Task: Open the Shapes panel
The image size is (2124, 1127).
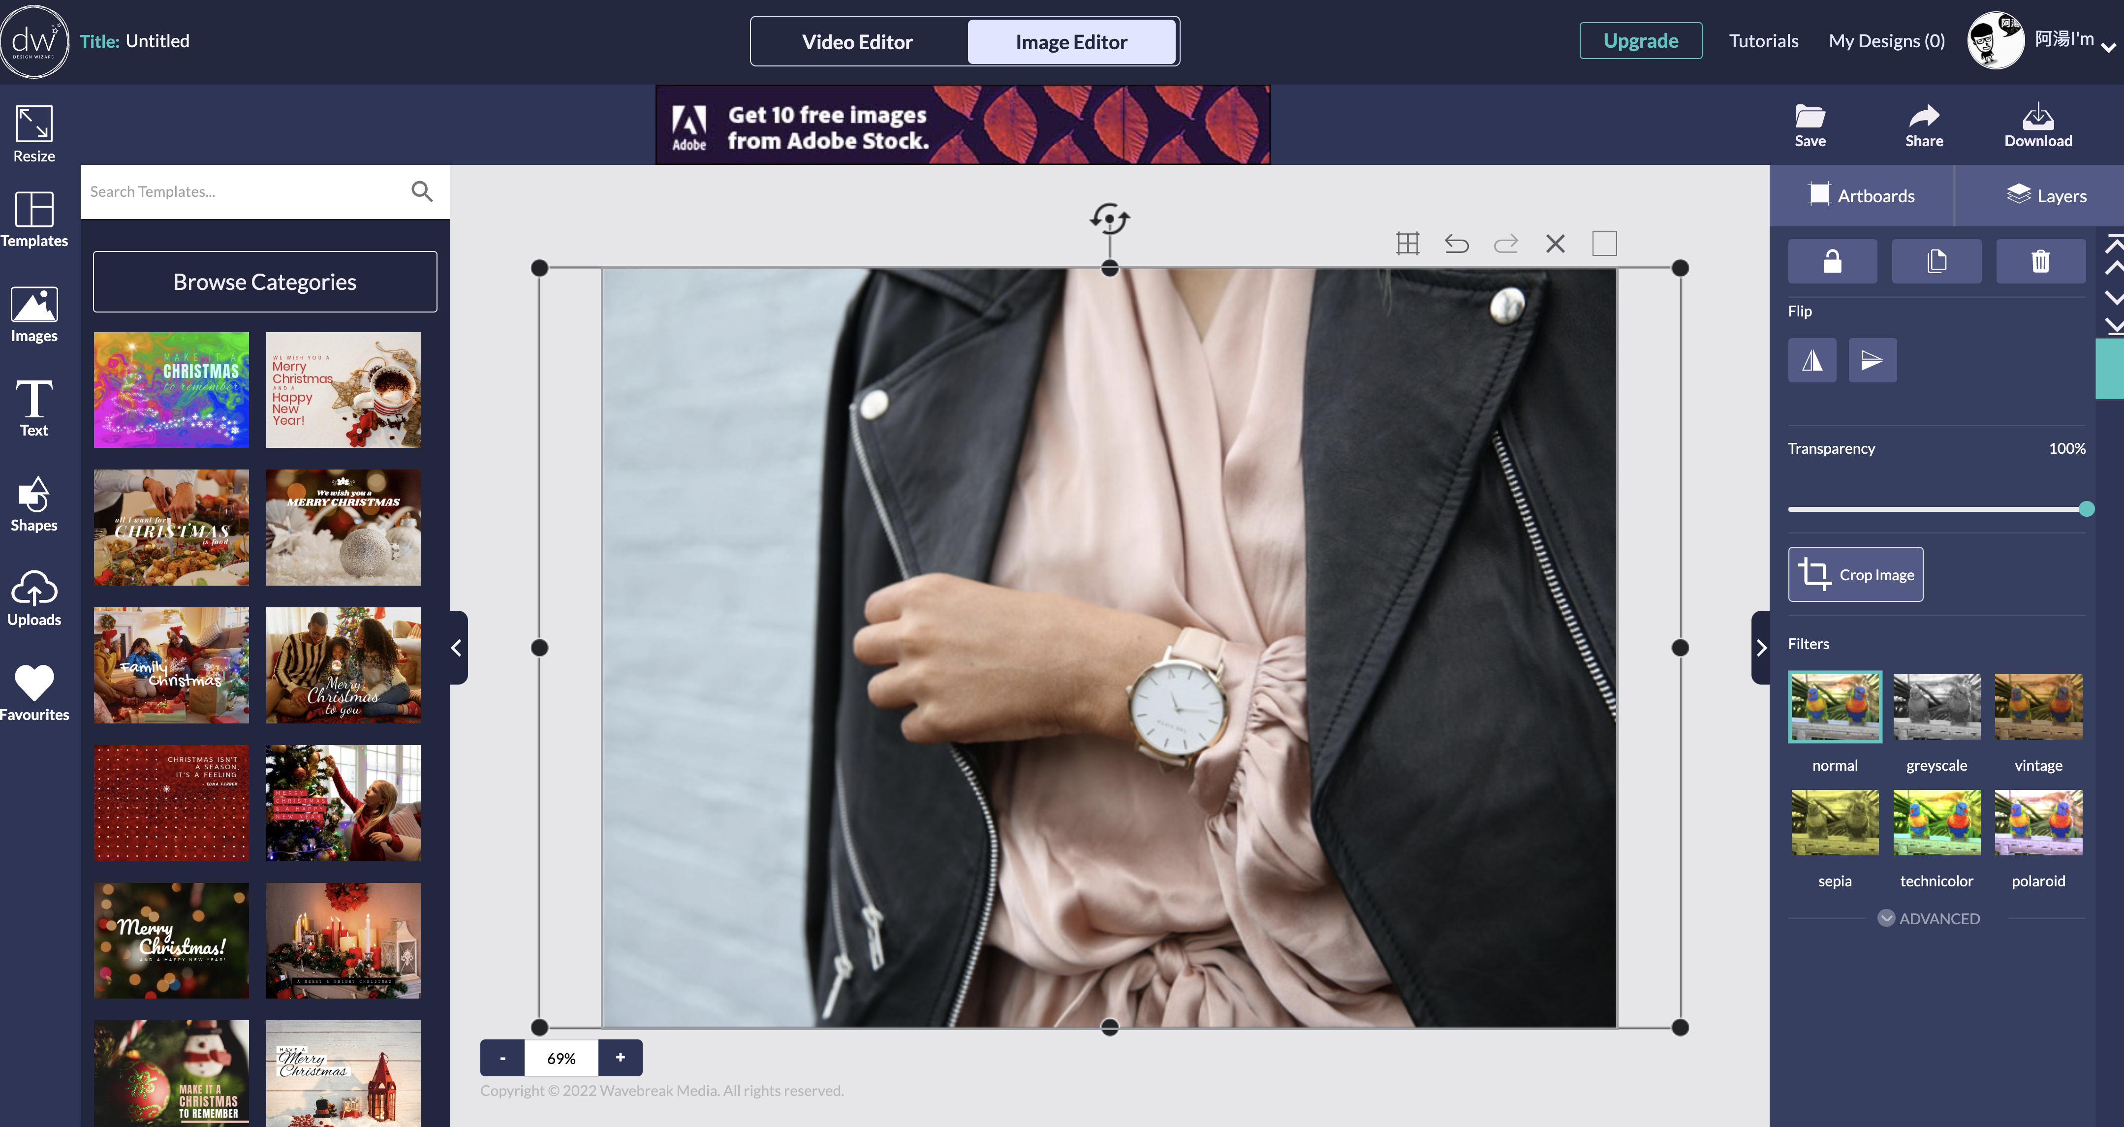Action: [34, 504]
